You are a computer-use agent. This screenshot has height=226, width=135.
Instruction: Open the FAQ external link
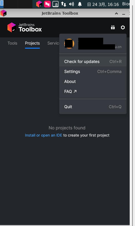(93, 91)
